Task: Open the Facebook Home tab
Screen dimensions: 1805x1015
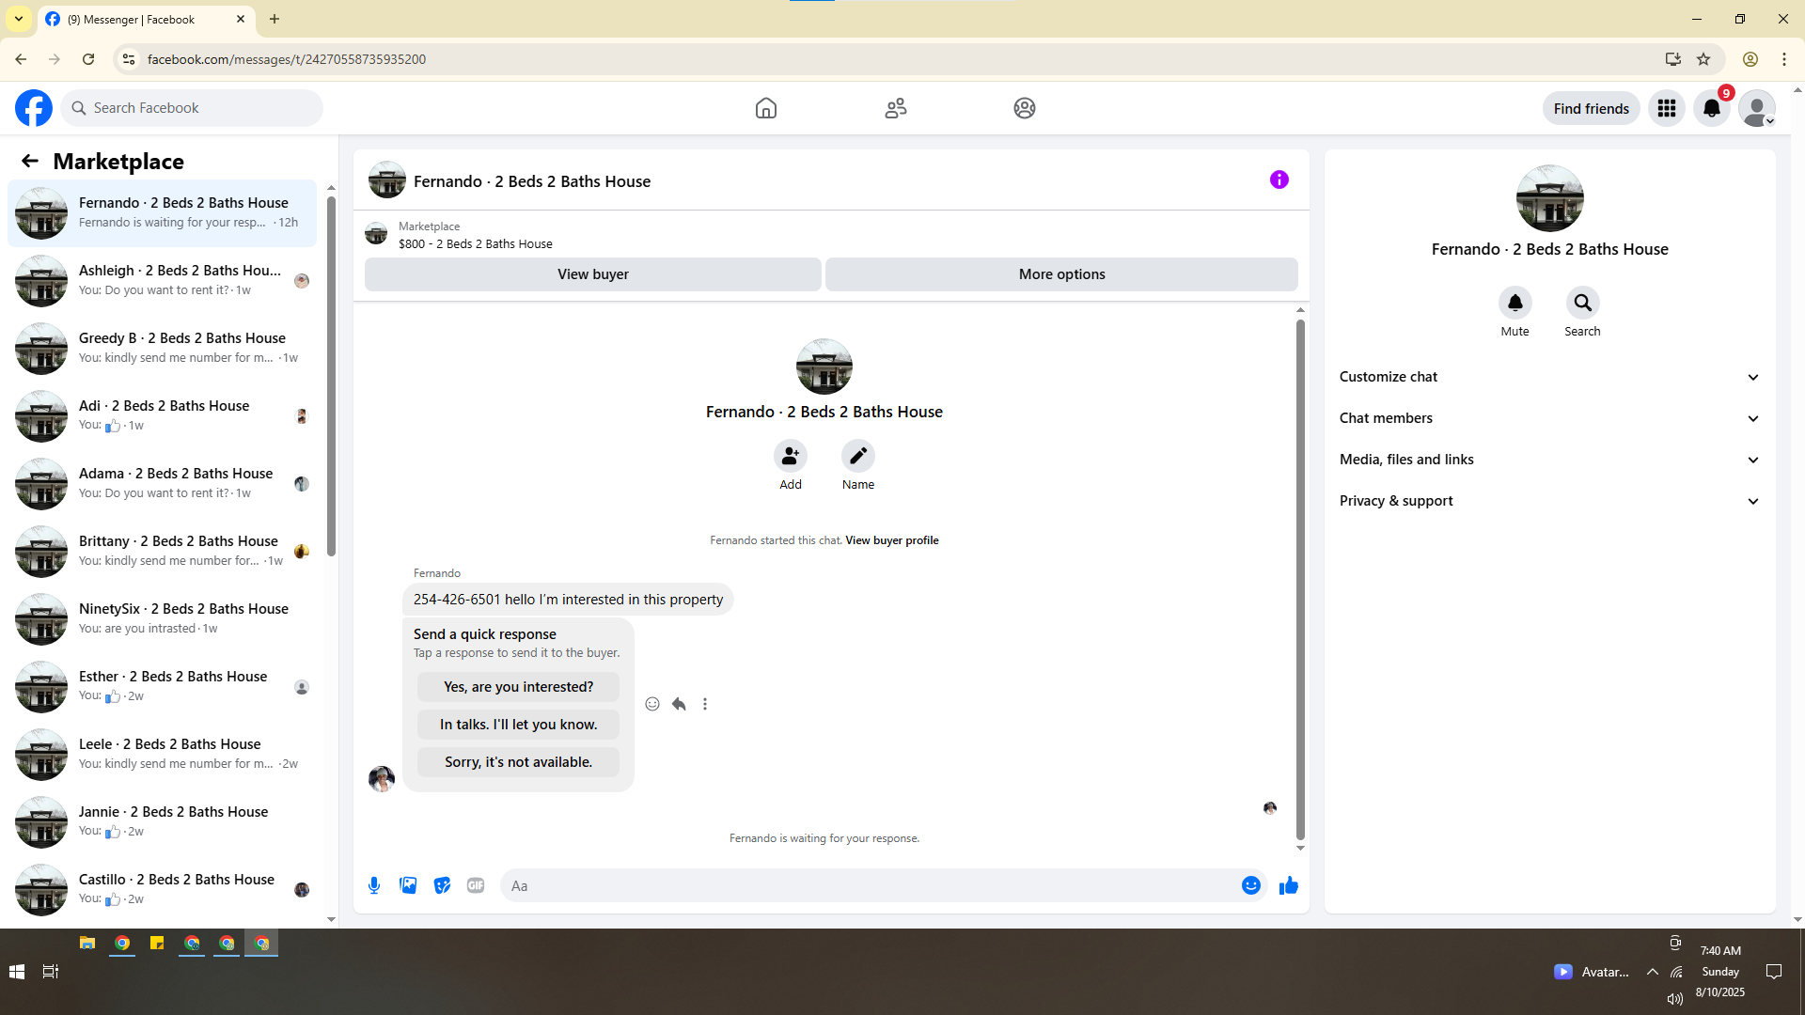Action: click(x=766, y=108)
